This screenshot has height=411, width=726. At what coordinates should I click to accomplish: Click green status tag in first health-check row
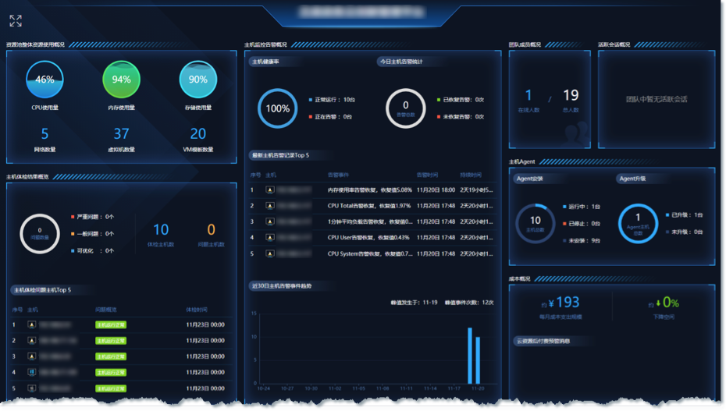pos(111,325)
